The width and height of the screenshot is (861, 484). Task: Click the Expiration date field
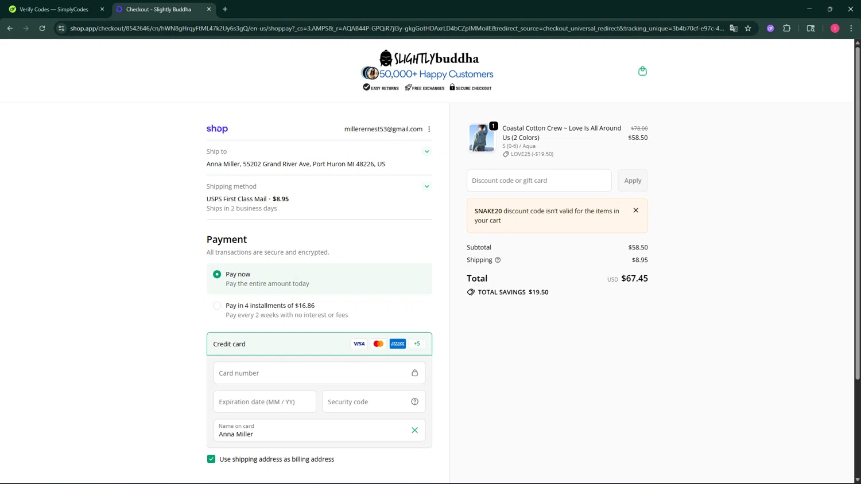click(265, 401)
